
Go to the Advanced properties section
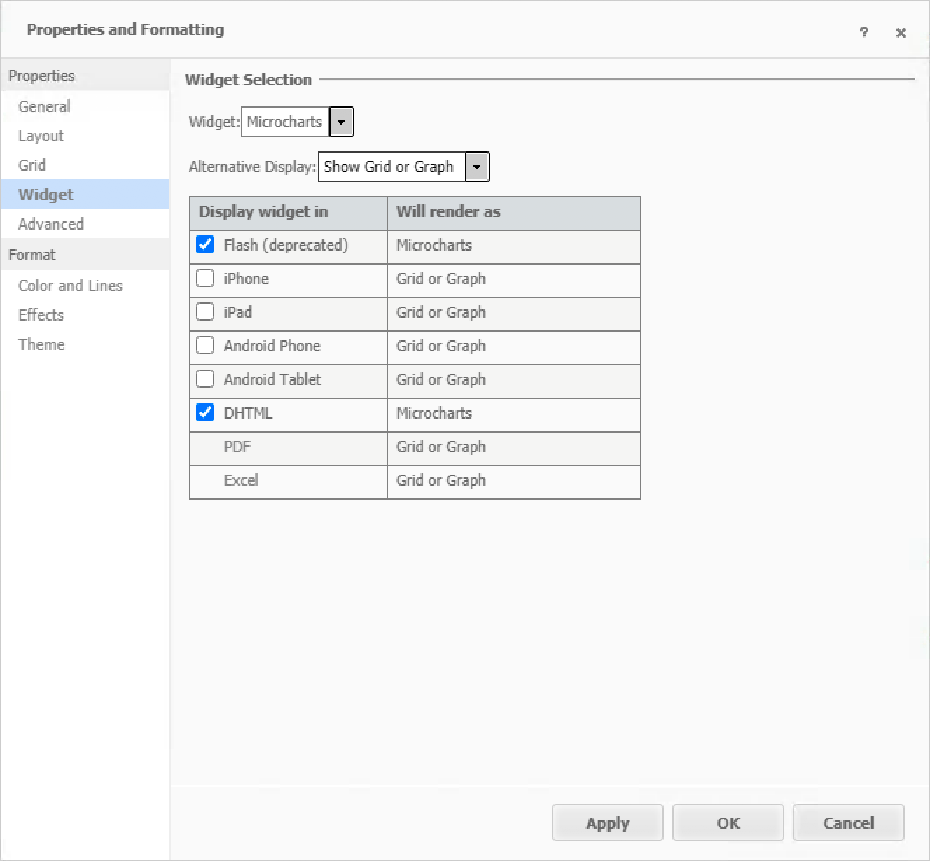(50, 224)
